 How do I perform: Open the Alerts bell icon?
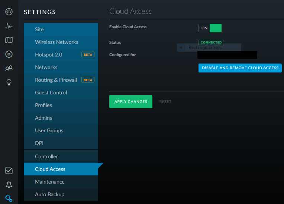tap(9, 185)
